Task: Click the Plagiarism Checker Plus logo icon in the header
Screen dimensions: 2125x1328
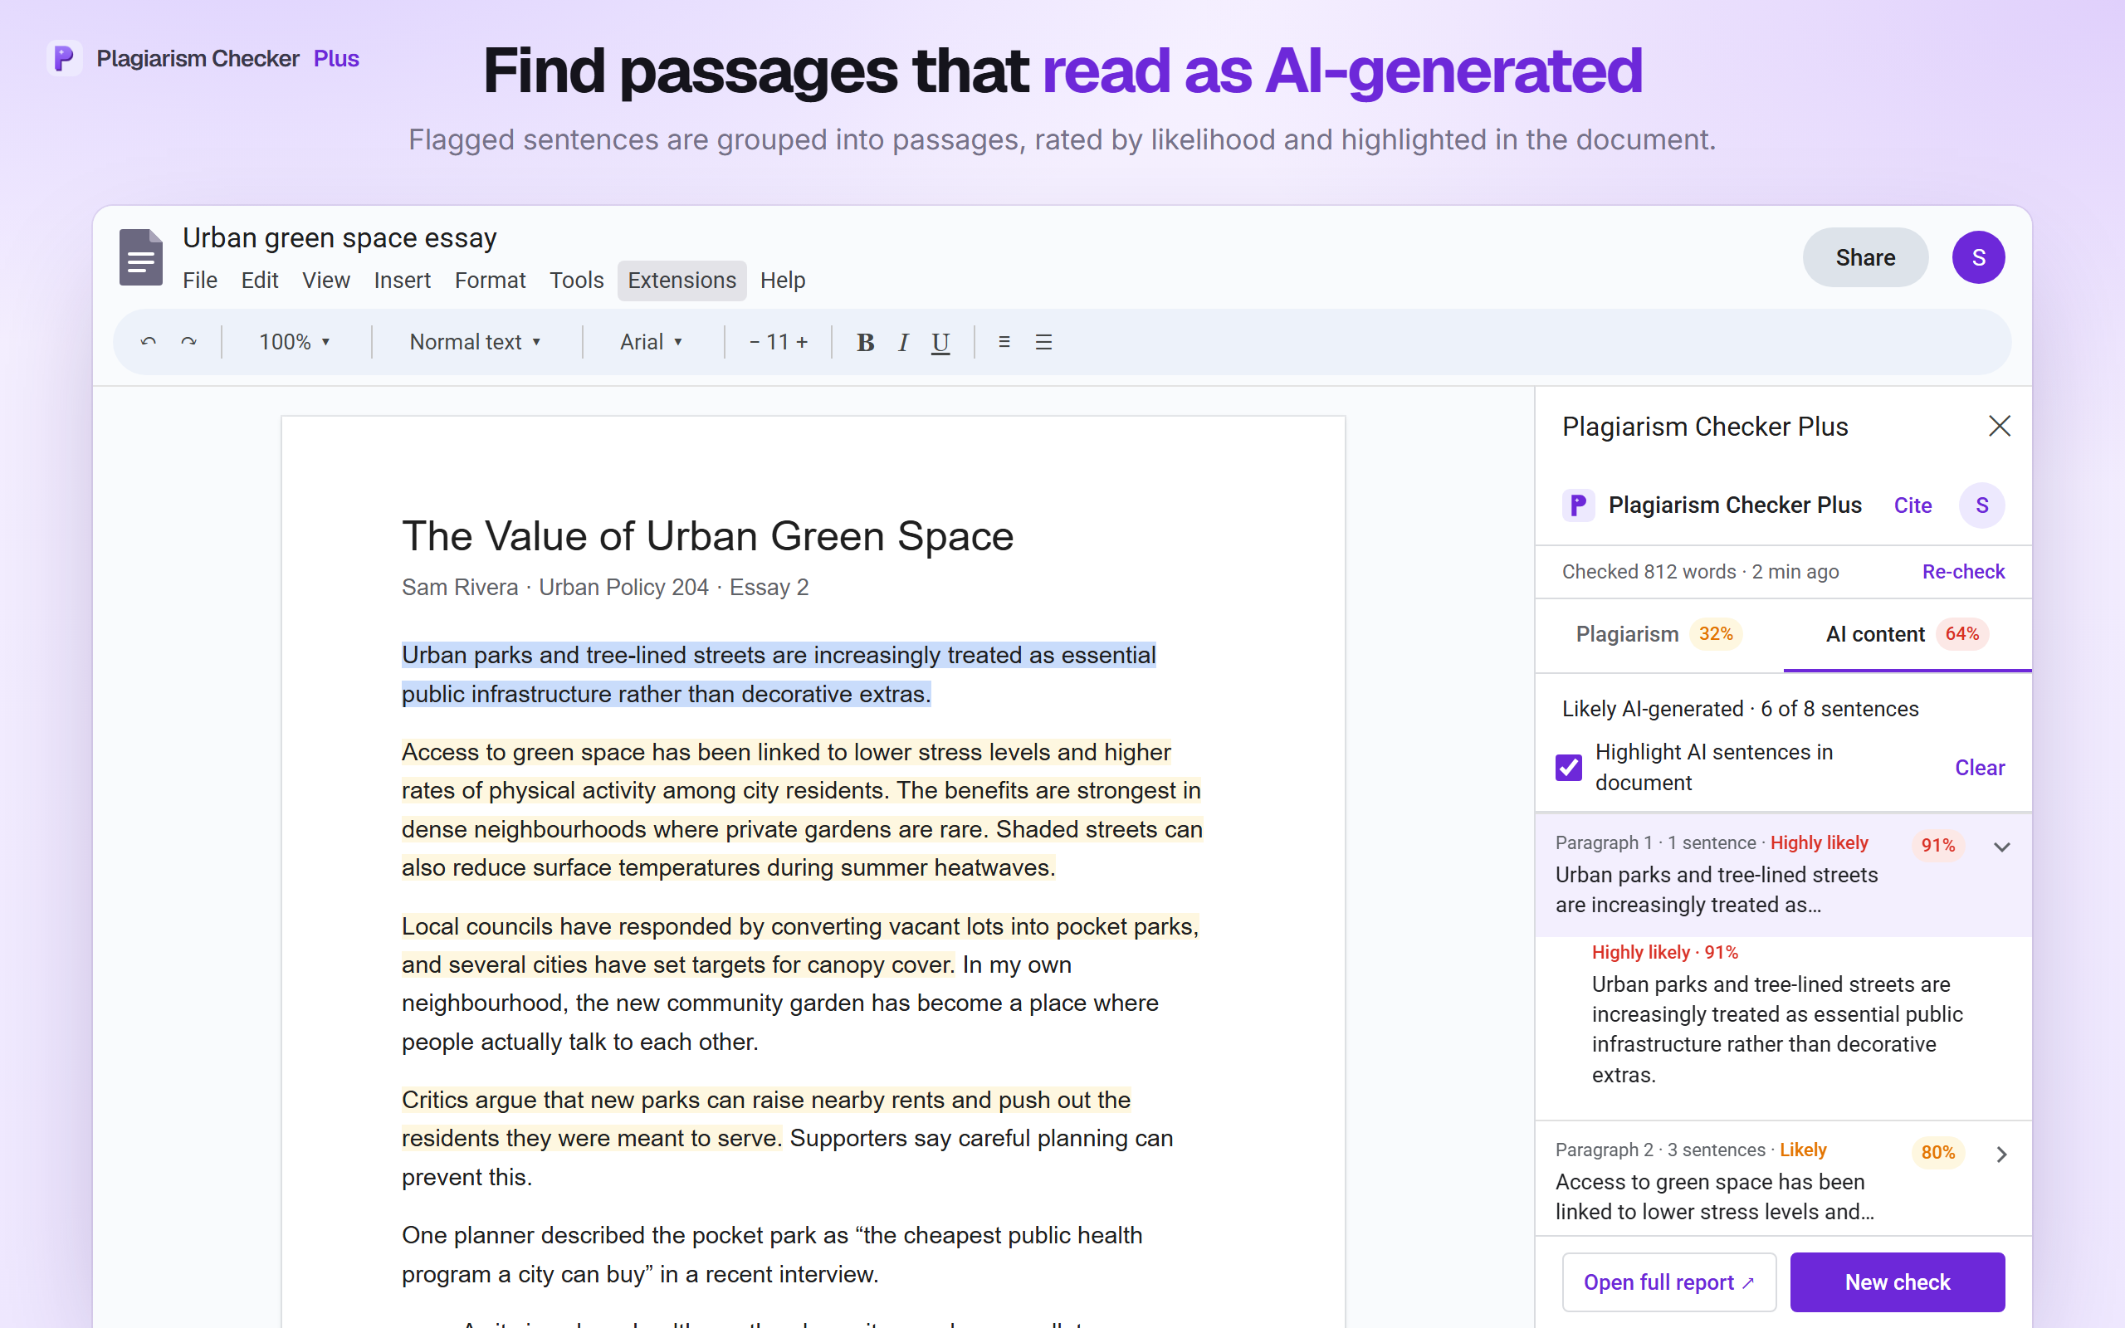Action: pyautogui.click(x=64, y=59)
